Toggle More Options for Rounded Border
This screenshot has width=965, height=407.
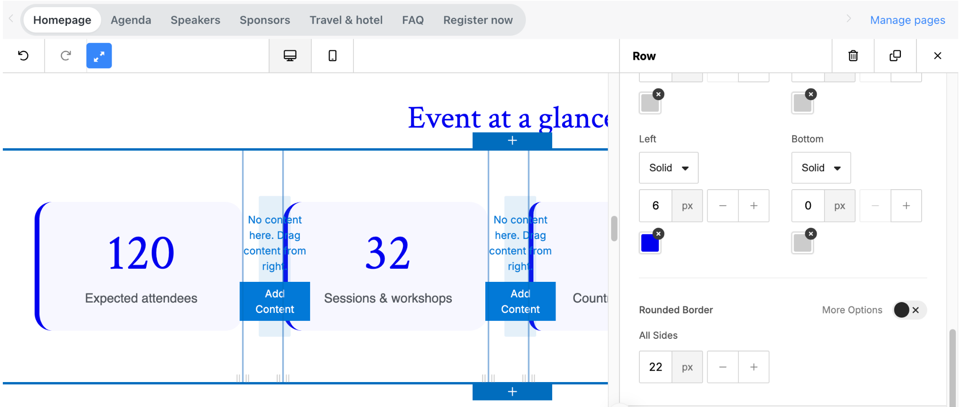pos(909,310)
